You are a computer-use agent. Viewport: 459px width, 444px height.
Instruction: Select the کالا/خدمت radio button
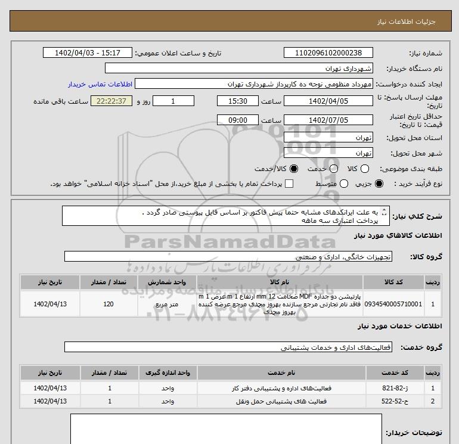pos(294,169)
